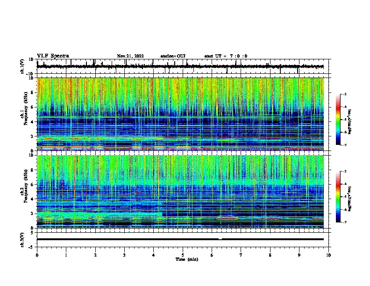Click the ch.2 "Frequency (kHz)" axis label
370x286 pixels.
[26, 186]
